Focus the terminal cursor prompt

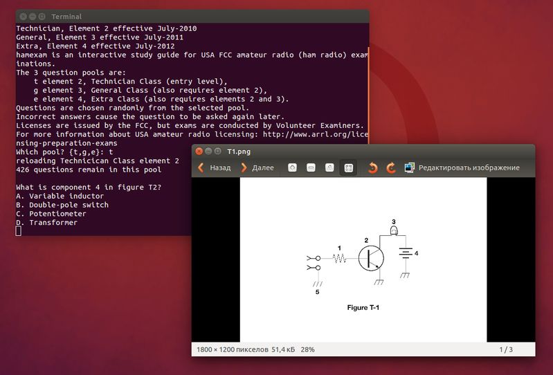pyautogui.click(x=18, y=231)
